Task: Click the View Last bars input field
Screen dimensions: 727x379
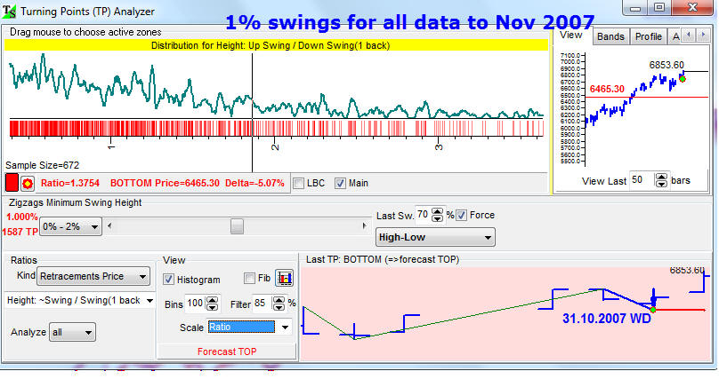Action: click(x=642, y=180)
